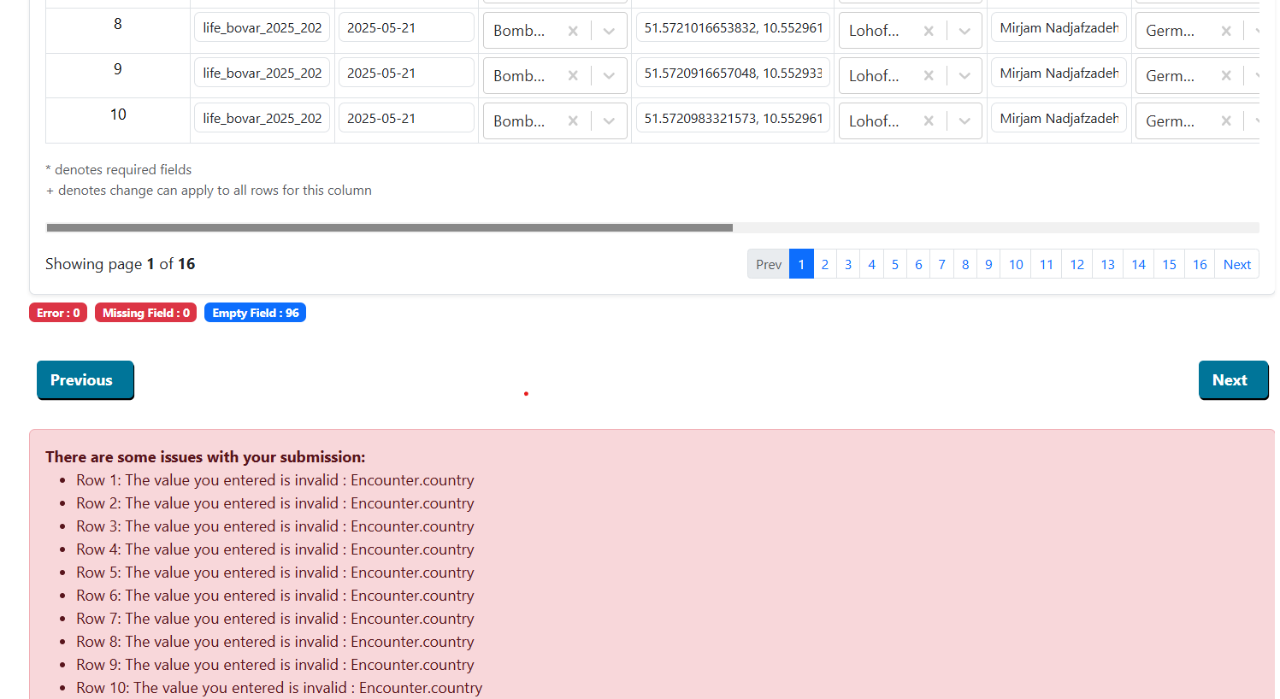Image resolution: width=1280 pixels, height=699 pixels.
Task: Clear the Germ... country in row 9
Action: point(1225,76)
